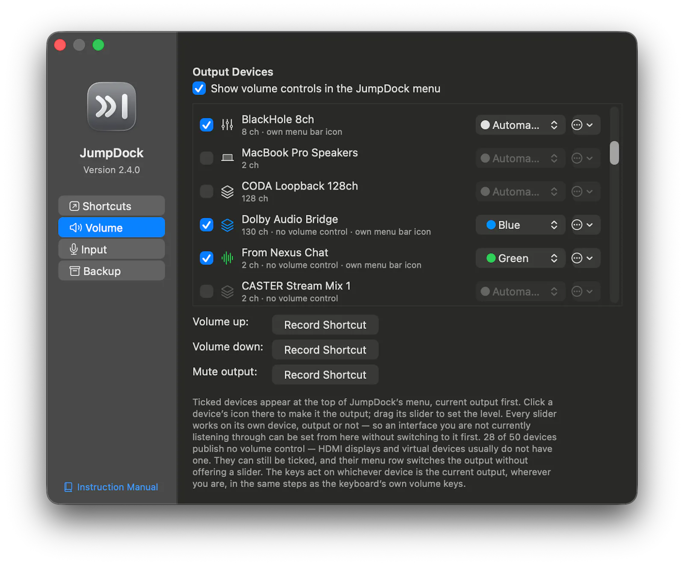
Task: Switch to the Shortcuts sidebar tab
Action: 112,206
